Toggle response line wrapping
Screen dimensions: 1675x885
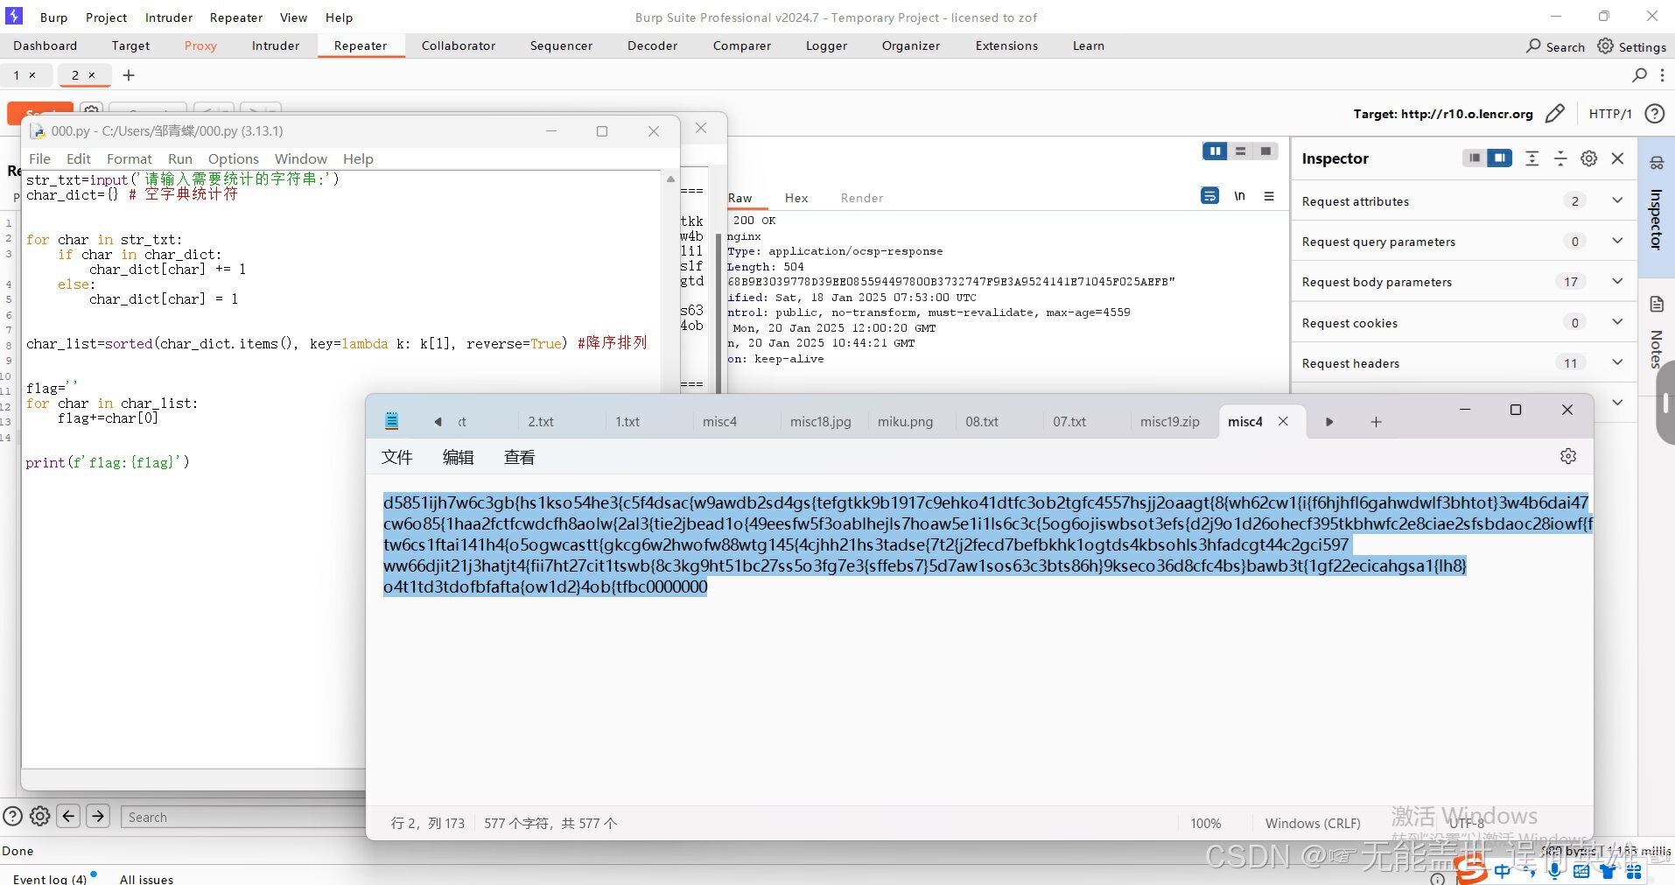click(1209, 196)
